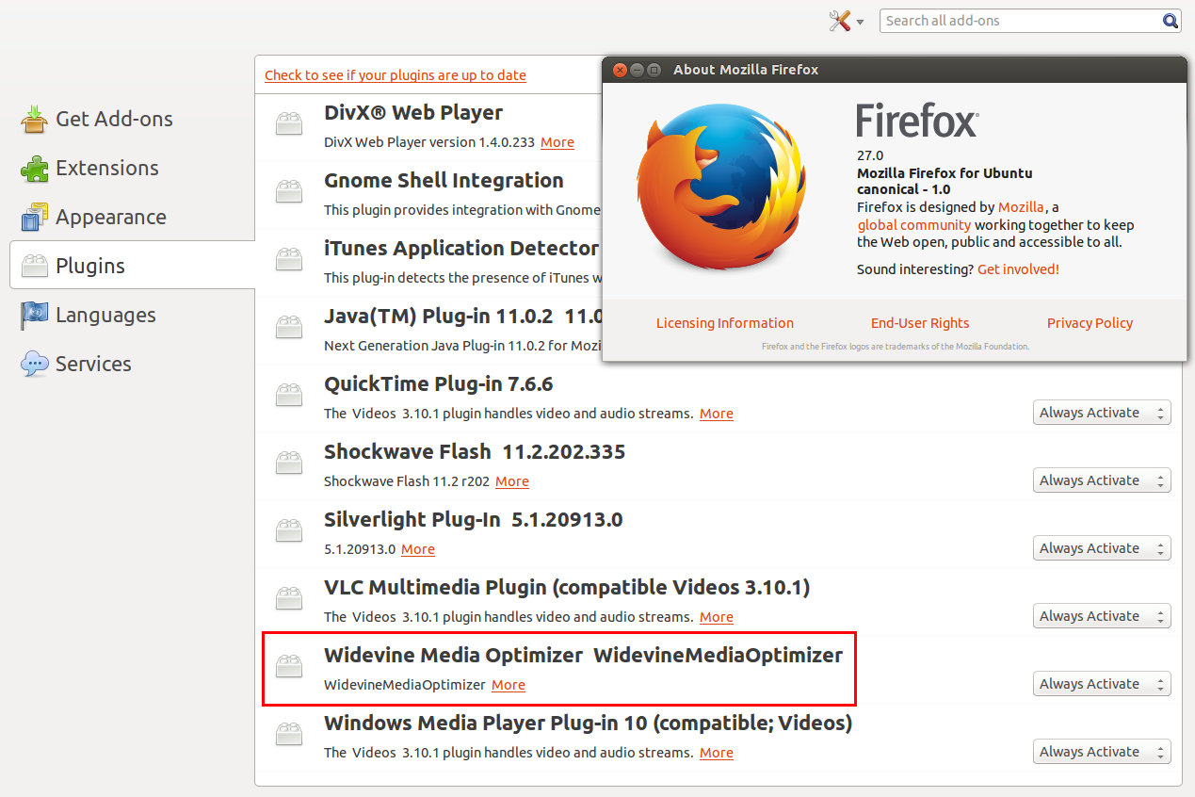Expand the tools menu dropdown arrow
Screen dimensions: 1195x797
click(860, 22)
